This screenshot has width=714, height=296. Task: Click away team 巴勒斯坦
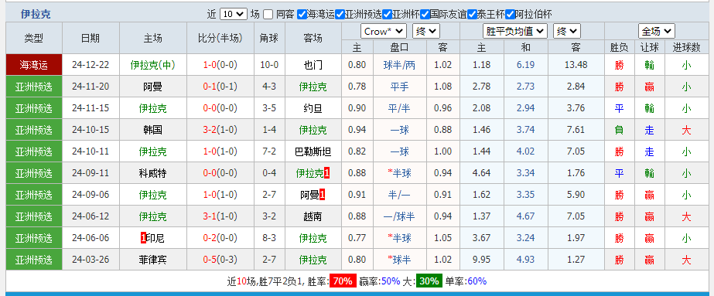(313, 151)
